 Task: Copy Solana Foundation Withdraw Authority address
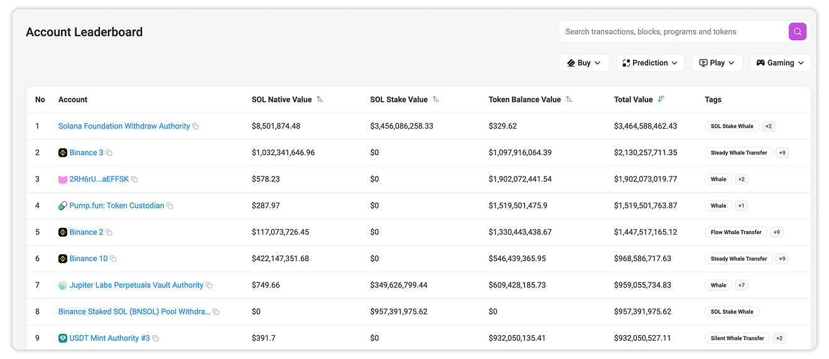195,126
